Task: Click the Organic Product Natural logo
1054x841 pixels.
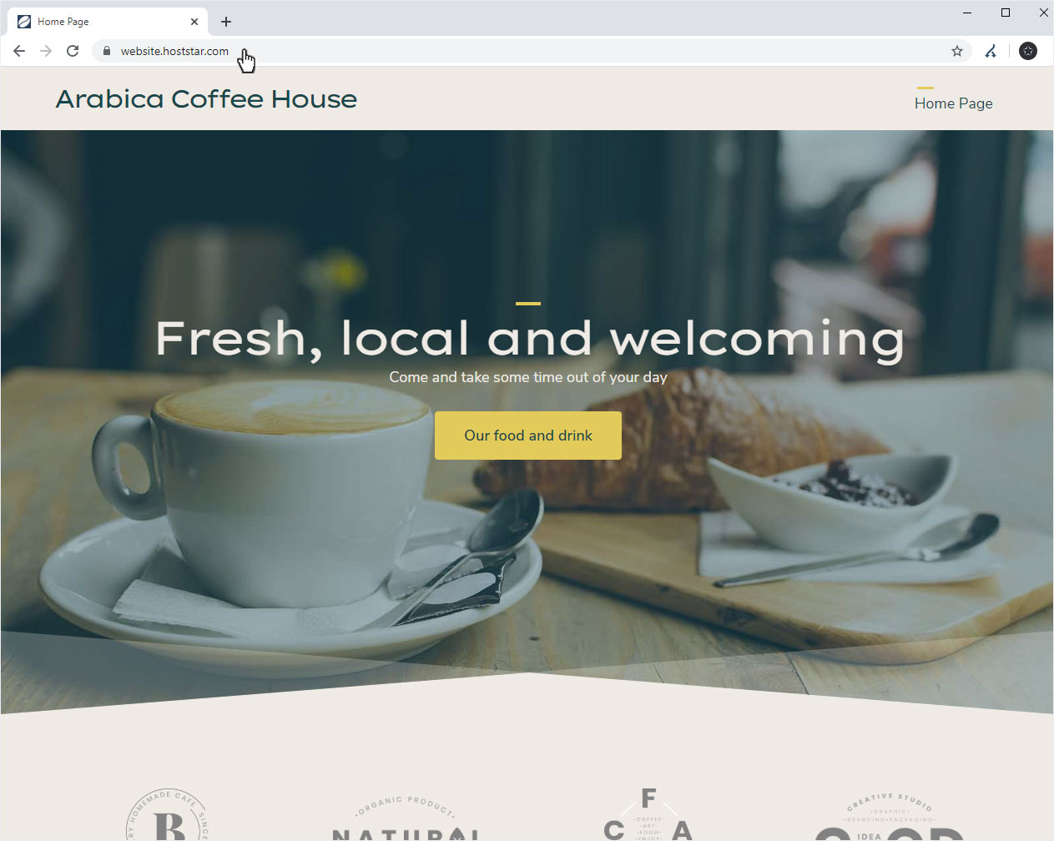Action: coord(406,818)
